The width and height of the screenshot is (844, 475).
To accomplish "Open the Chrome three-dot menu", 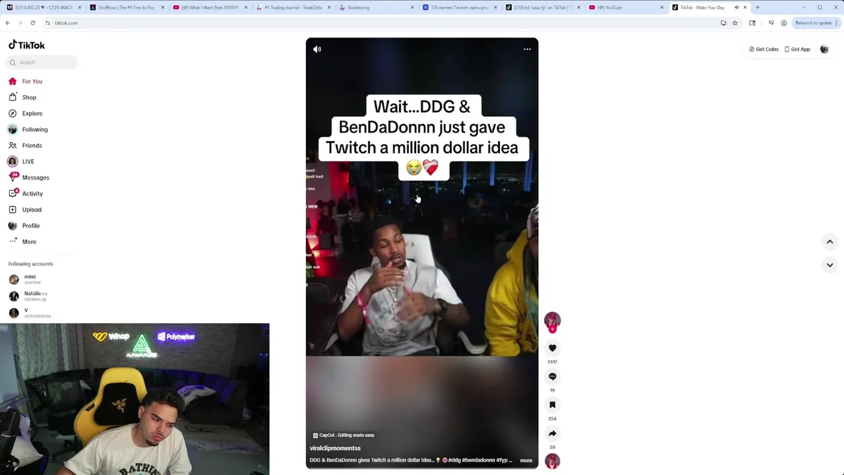I will tap(837, 23).
